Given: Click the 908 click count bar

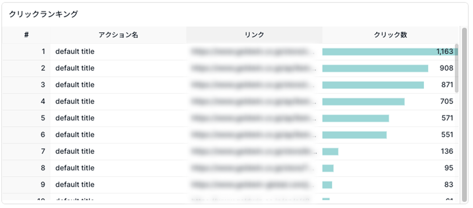Looking at the screenshot, I should click(375, 69).
